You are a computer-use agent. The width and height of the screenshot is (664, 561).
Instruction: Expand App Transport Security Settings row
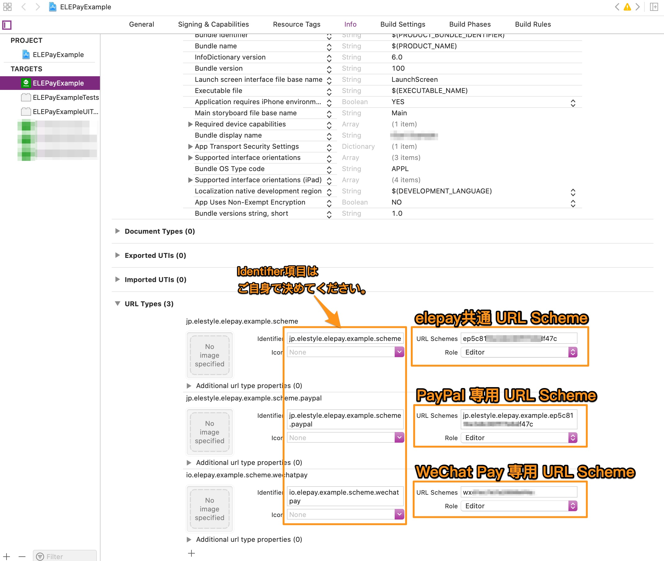point(190,146)
